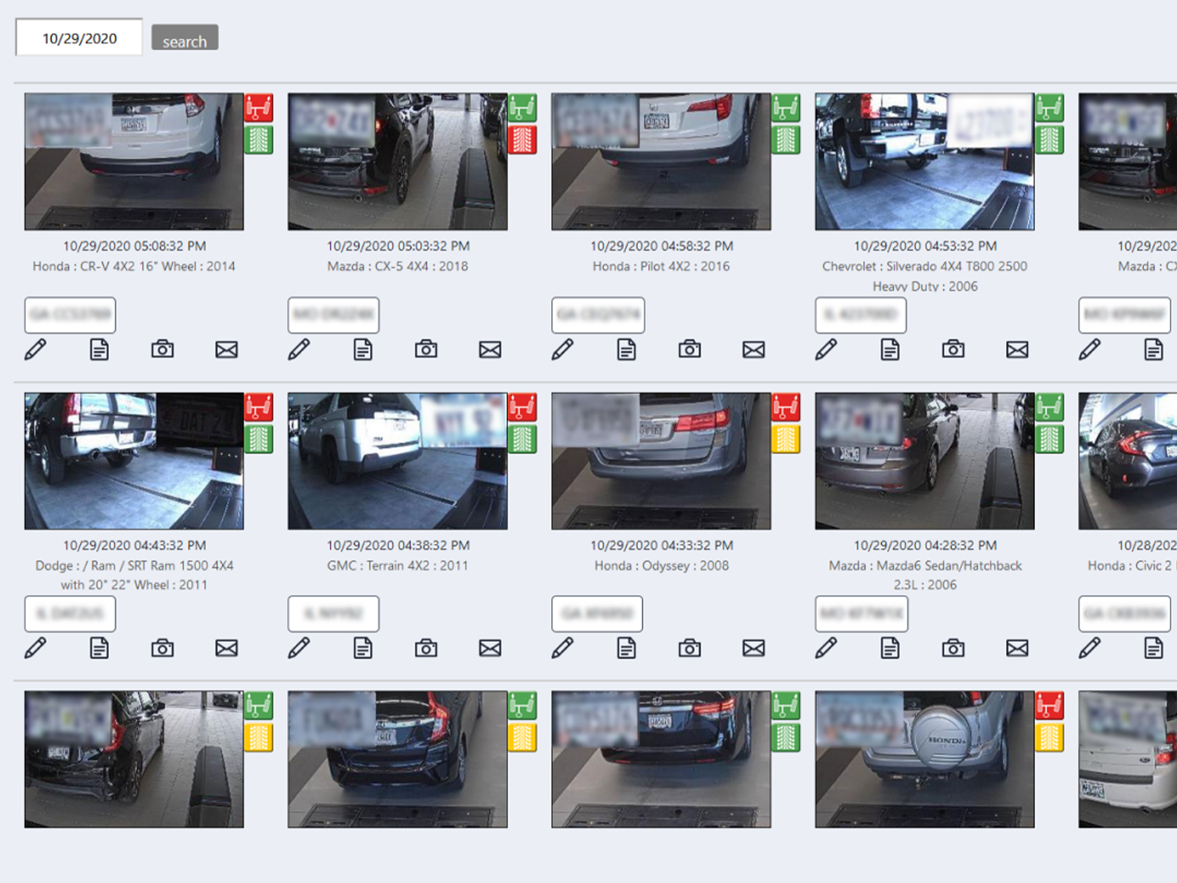Open Chevrolet Silverado vehicle thumbnail
Image resolution: width=1177 pixels, height=883 pixels.
click(925, 162)
